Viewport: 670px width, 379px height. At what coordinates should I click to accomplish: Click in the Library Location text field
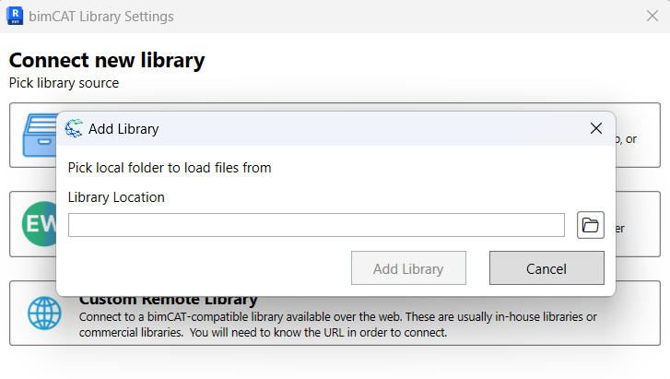(x=316, y=225)
